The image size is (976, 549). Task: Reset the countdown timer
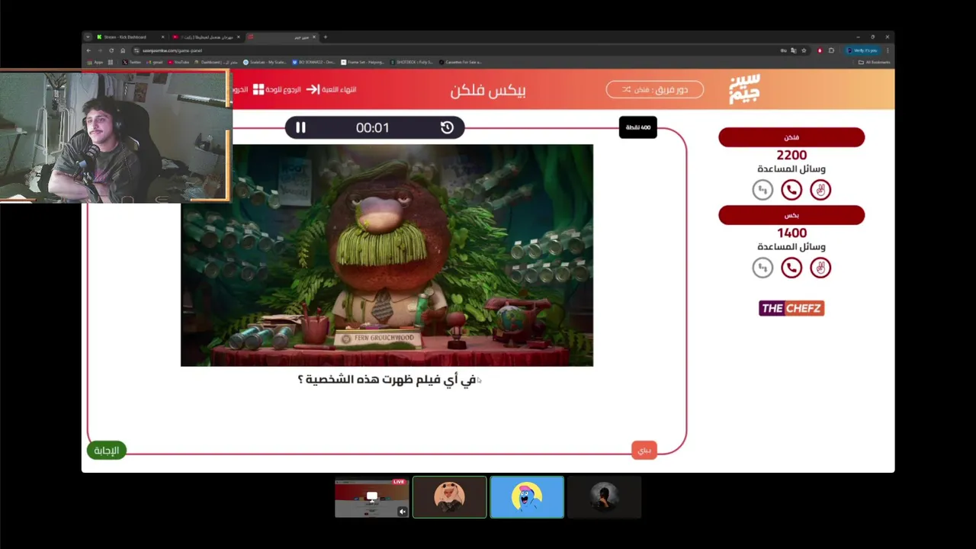point(447,128)
